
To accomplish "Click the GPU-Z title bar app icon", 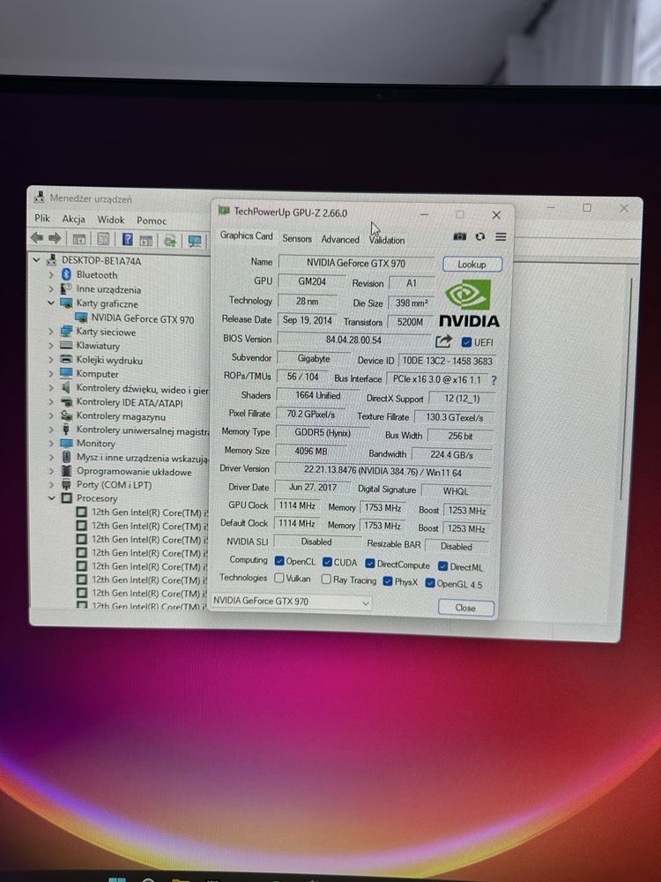I will 224,211.
